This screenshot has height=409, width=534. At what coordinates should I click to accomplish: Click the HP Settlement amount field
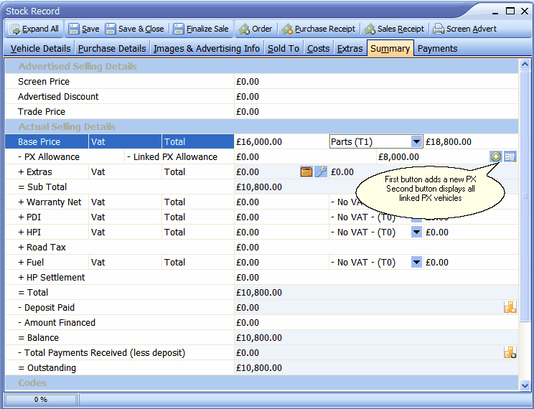376,277
